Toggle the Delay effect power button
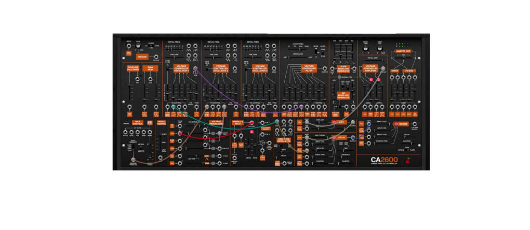 (x=334, y=138)
